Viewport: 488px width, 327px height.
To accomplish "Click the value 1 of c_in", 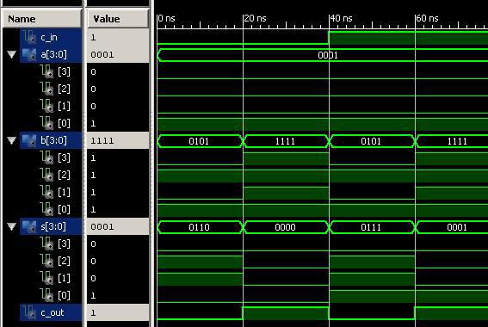I will tap(93, 38).
